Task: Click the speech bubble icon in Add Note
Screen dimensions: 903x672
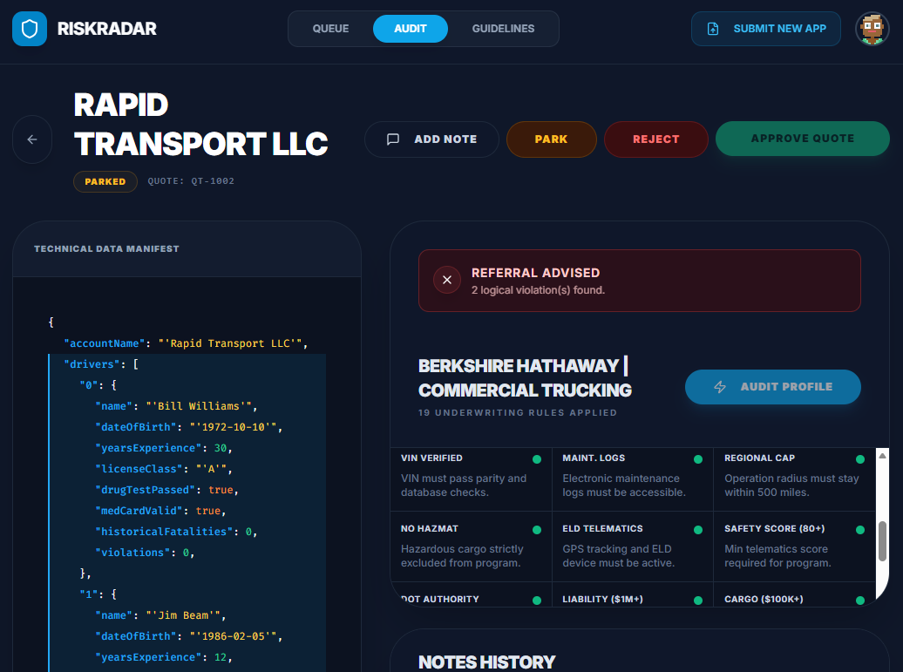Action: (x=393, y=139)
